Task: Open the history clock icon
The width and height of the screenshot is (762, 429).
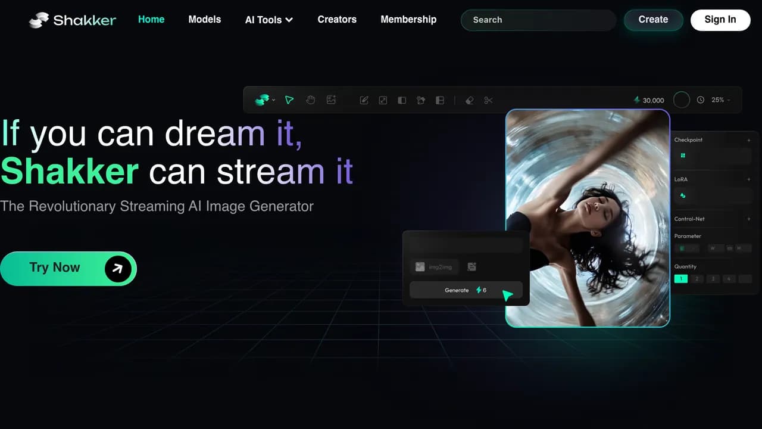Action: pyautogui.click(x=701, y=100)
